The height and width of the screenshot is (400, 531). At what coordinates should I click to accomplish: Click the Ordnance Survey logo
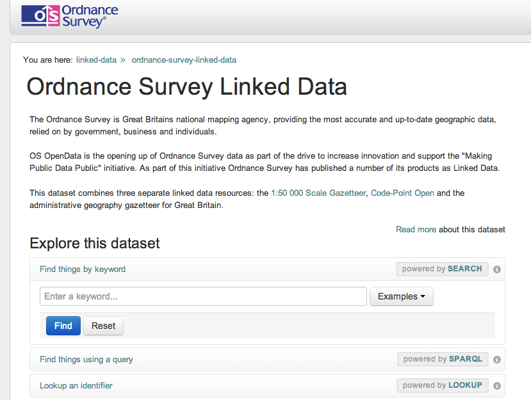click(69, 16)
